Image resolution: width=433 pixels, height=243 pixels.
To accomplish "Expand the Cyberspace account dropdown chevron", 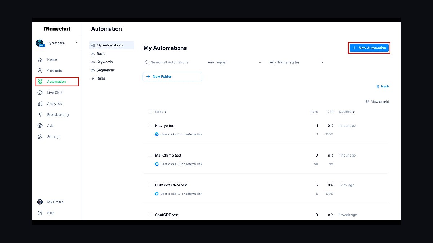I will point(76,43).
